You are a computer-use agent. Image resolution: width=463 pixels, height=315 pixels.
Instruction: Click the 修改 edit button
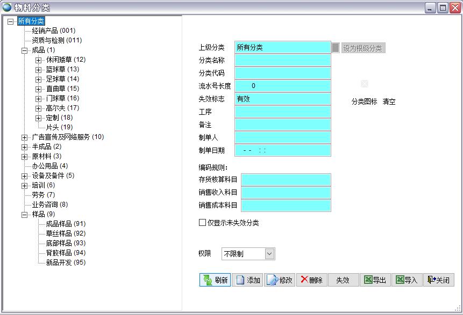click(x=280, y=280)
